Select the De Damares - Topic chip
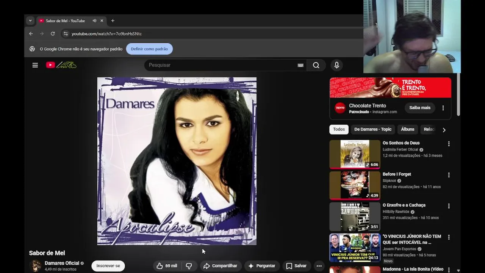 373,129
